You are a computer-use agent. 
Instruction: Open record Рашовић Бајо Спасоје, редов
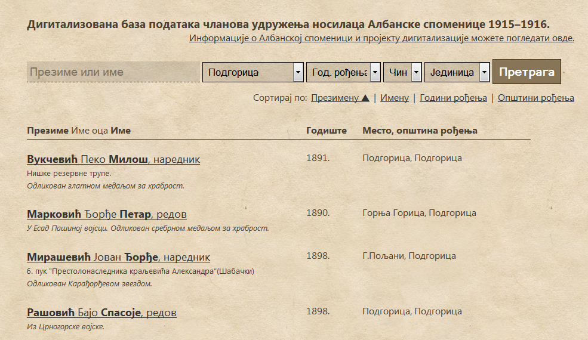pos(101,313)
